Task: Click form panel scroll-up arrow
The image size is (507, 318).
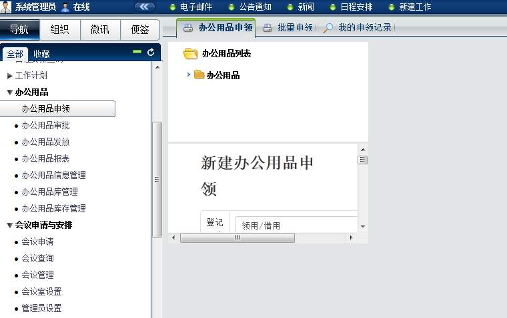Action: [363, 150]
